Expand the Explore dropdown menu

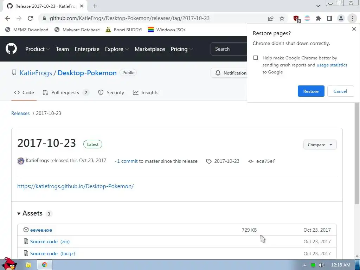coord(117,49)
